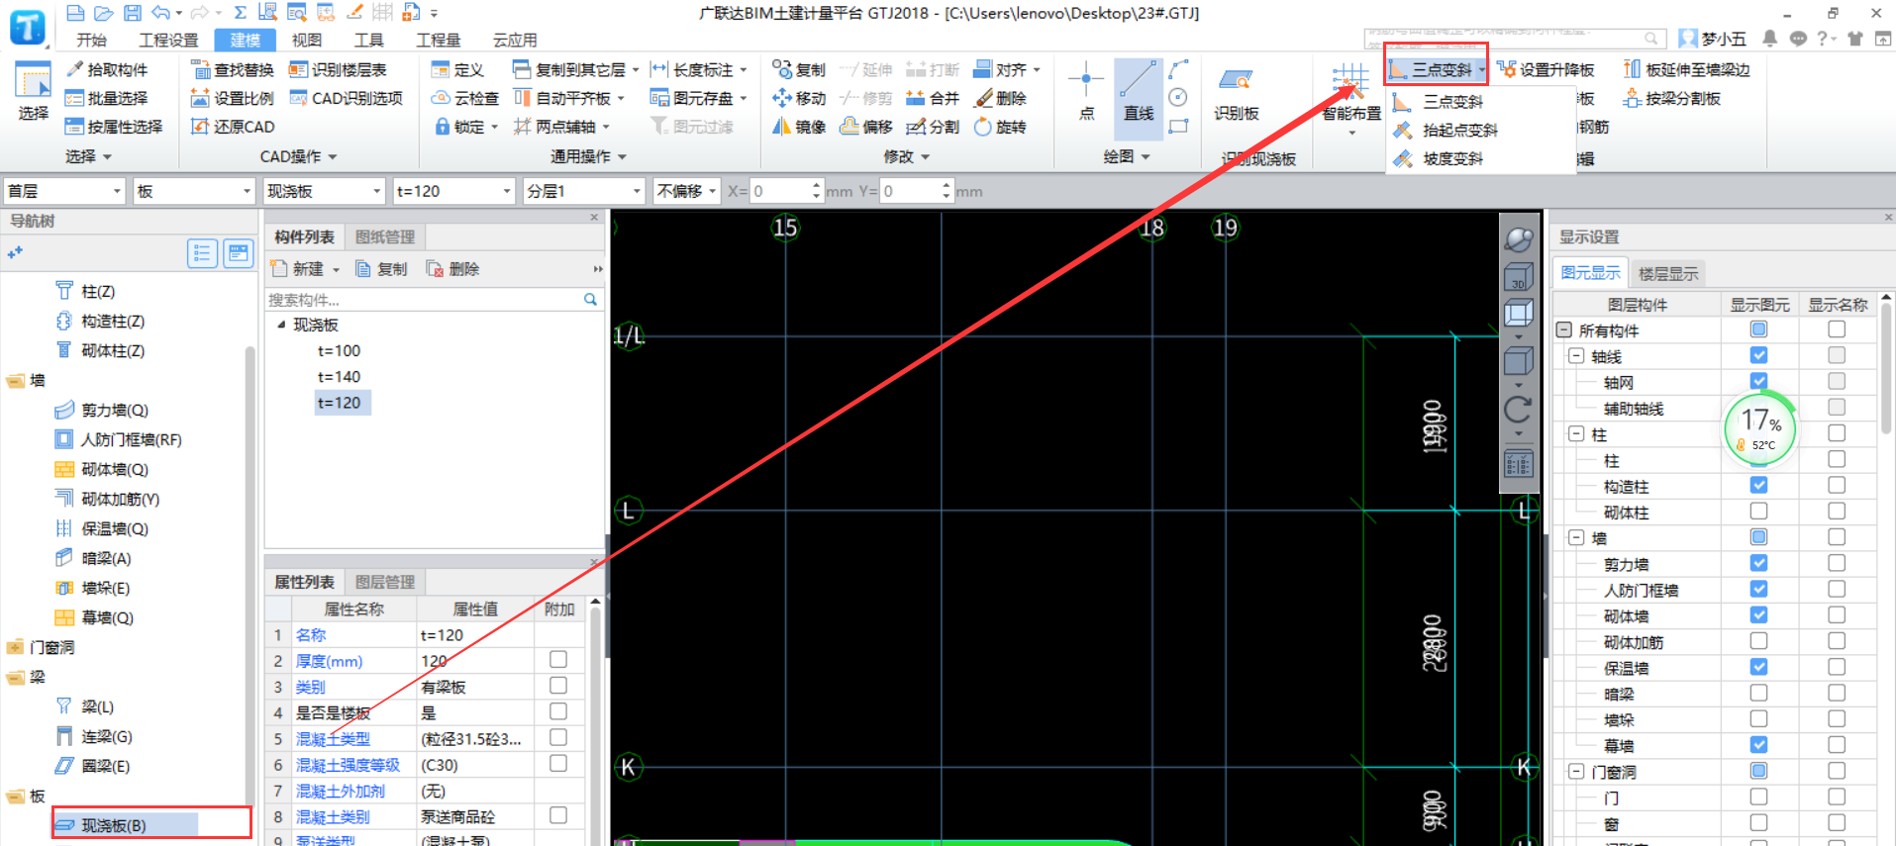
Task: Click the 删除 button in component list
Action: pyautogui.click(x=453, y=269)
